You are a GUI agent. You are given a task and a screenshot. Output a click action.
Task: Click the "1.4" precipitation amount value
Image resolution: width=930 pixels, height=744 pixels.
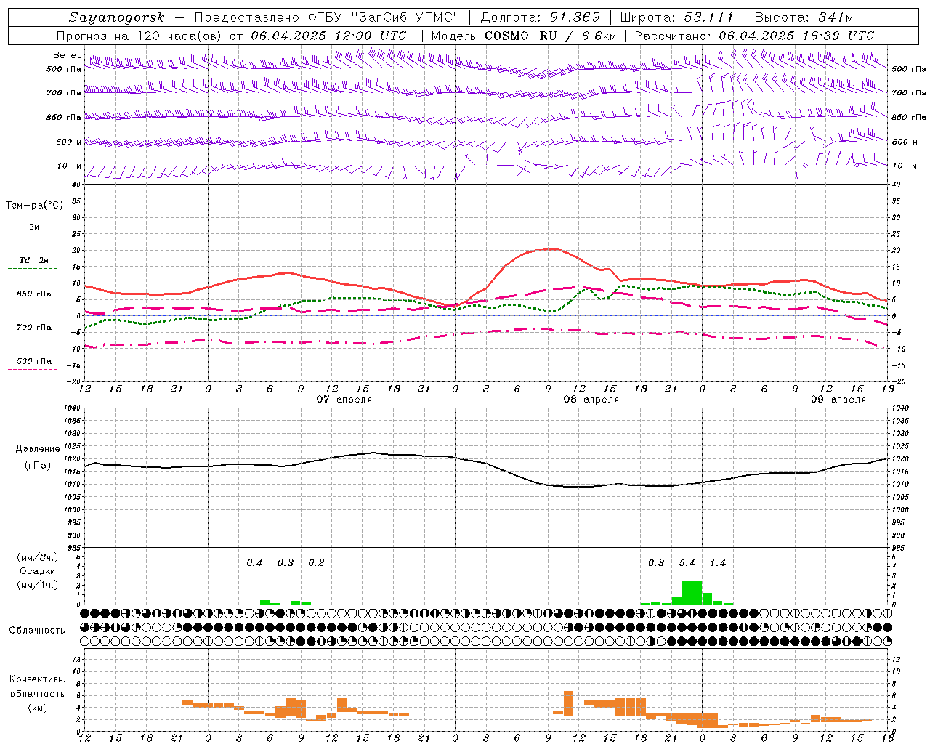pyautogui.click(x=717, y=562)
